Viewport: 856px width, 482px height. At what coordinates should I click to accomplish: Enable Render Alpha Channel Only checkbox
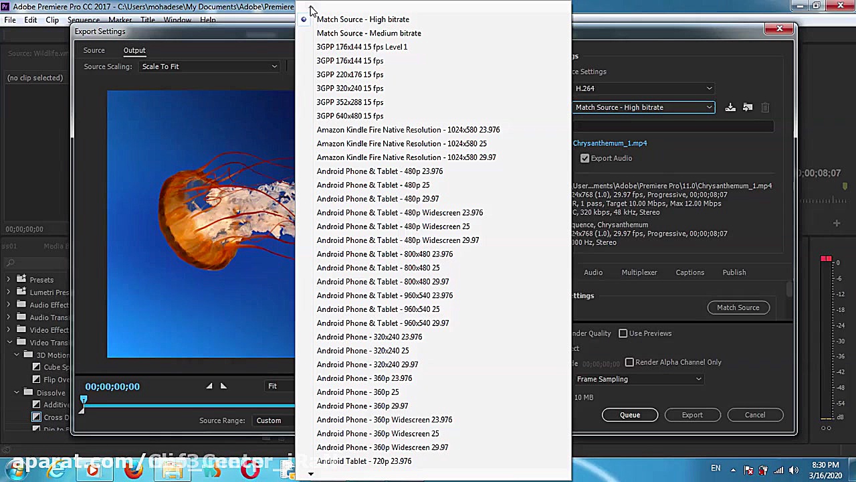coord(629,362)
